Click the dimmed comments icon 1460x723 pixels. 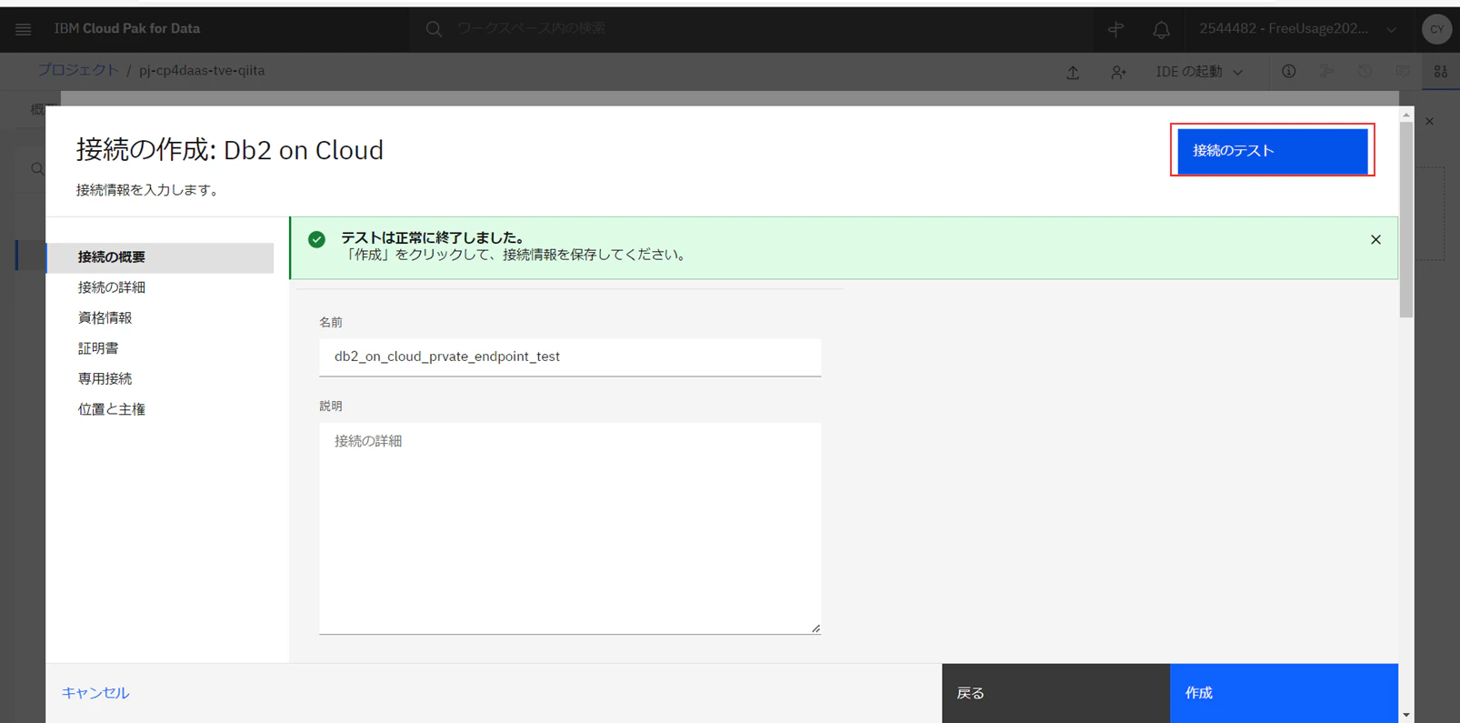coord(1403,71)
